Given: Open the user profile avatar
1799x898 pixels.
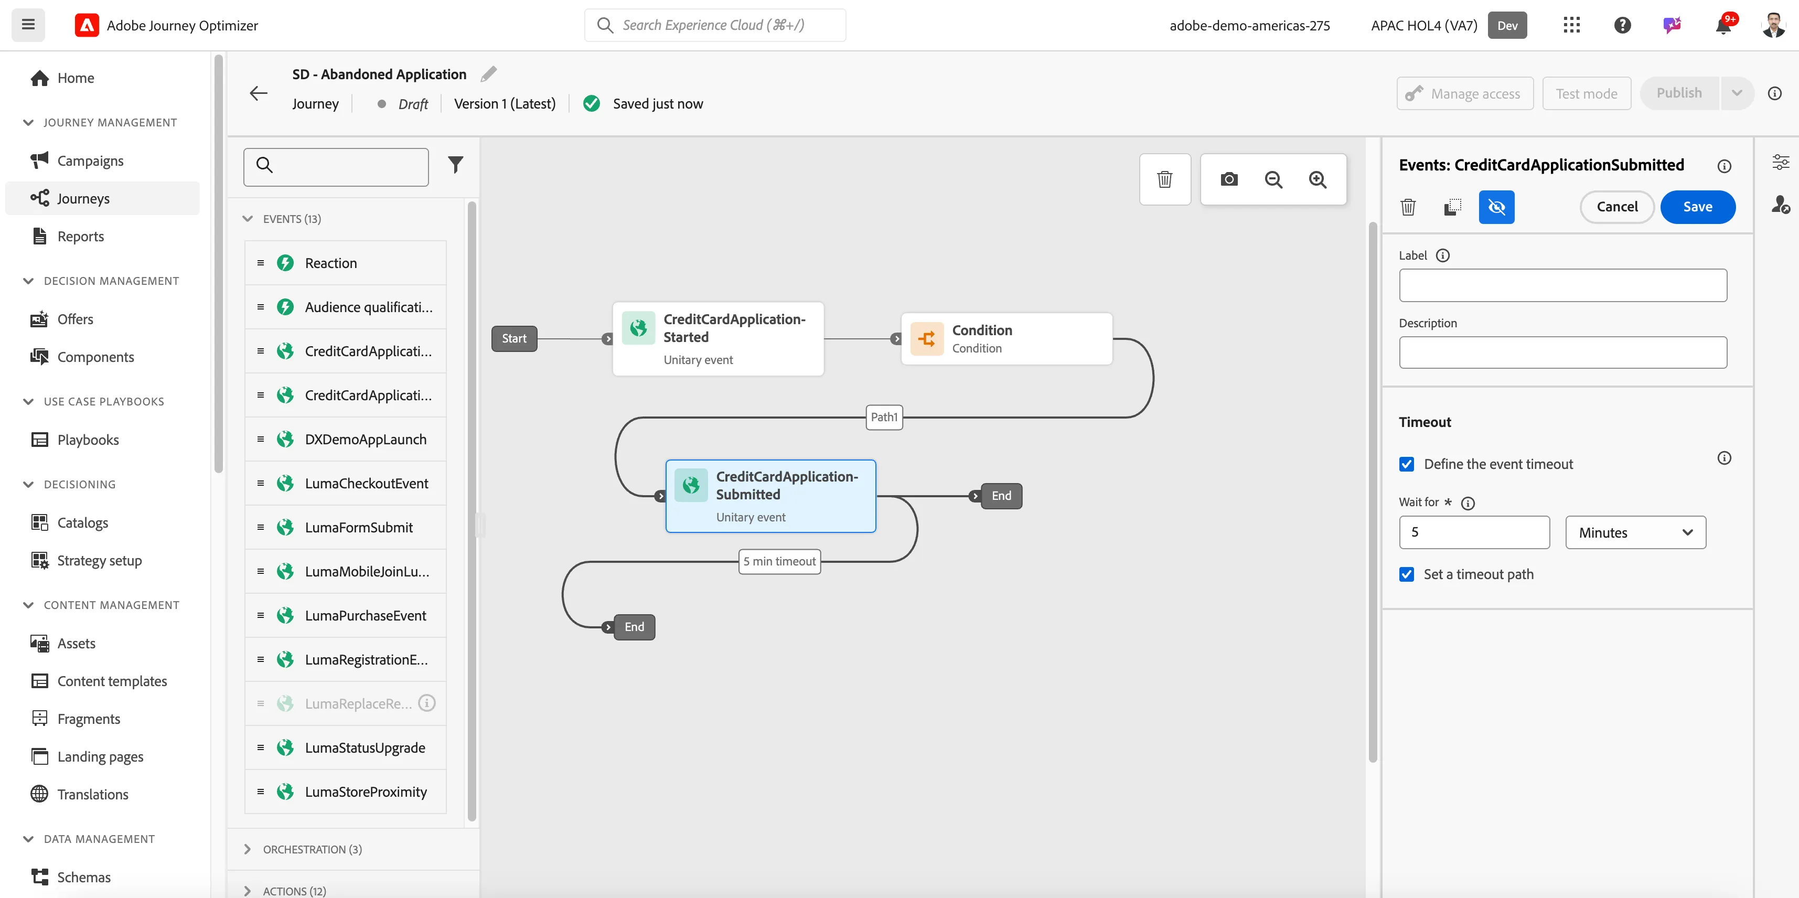Looking at the screenshot, I should pyautogui.click(x=1773, y=25).
